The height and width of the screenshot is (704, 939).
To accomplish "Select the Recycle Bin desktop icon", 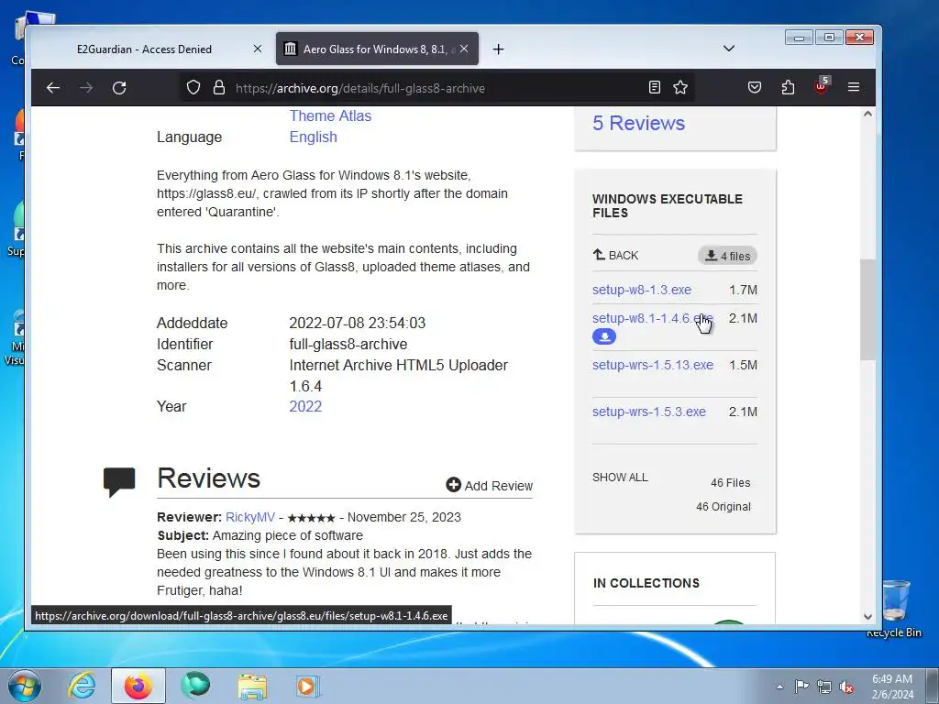I will point(894,607).
